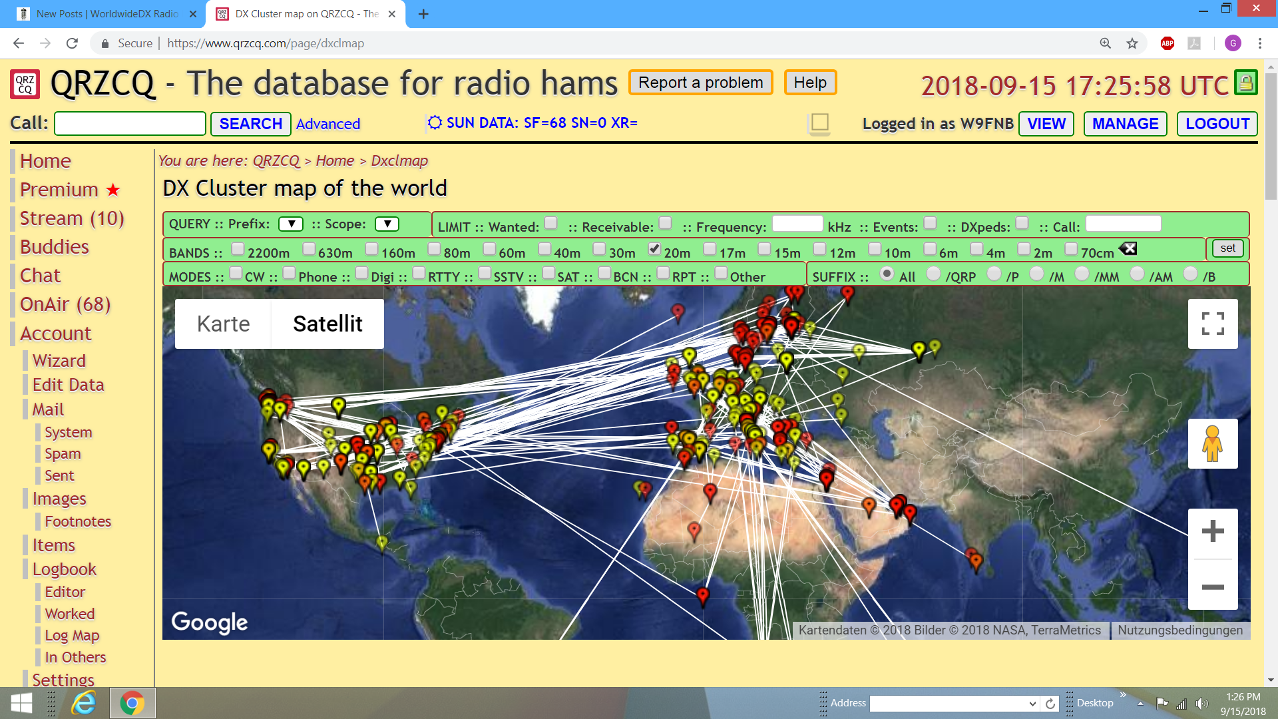Click the QRZCQ logo icon
This screenshot has height=719, width=1278.
pyautogui.click(x=25, y=85)
